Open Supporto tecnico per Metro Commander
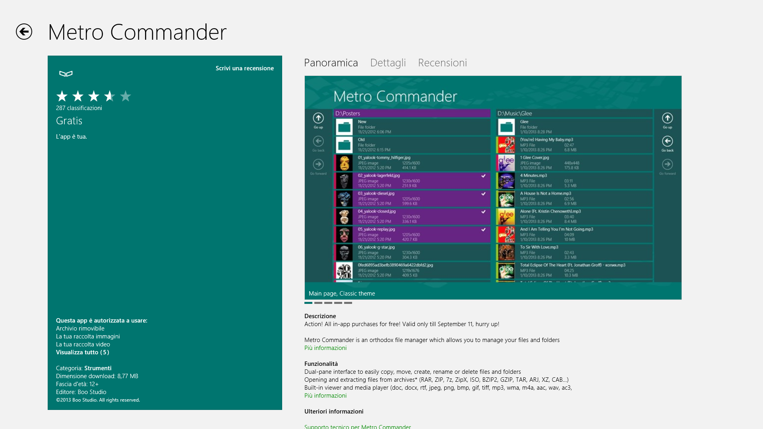763x429 pixels. coord(358,427)
